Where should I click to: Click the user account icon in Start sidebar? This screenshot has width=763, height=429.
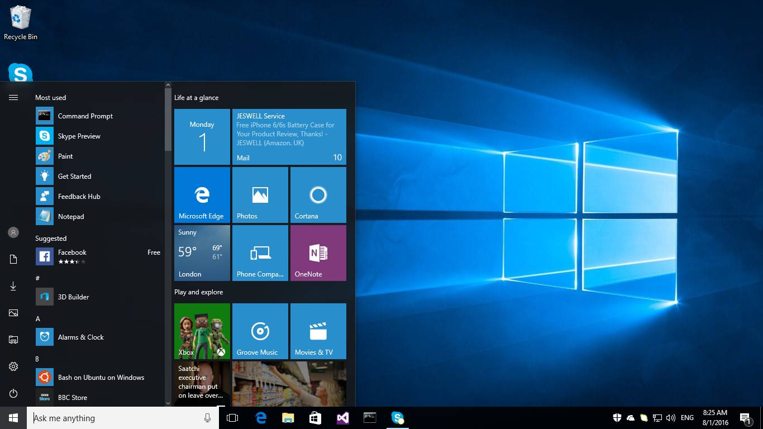click(x=13, y=232)
